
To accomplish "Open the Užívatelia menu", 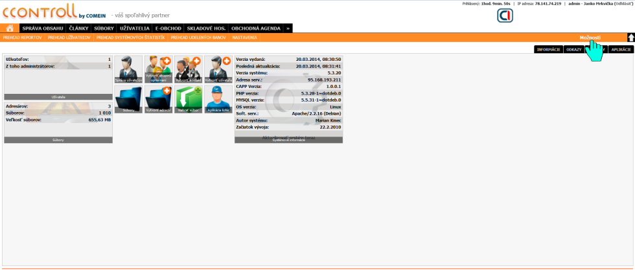I will pos(135,28).
